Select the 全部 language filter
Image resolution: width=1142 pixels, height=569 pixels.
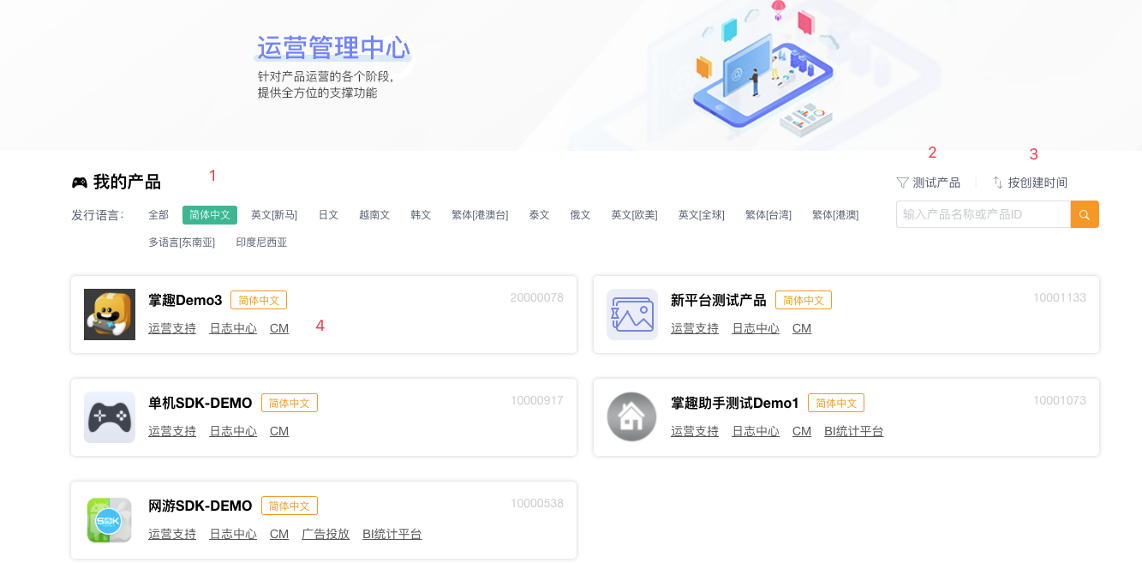(158, 215)
